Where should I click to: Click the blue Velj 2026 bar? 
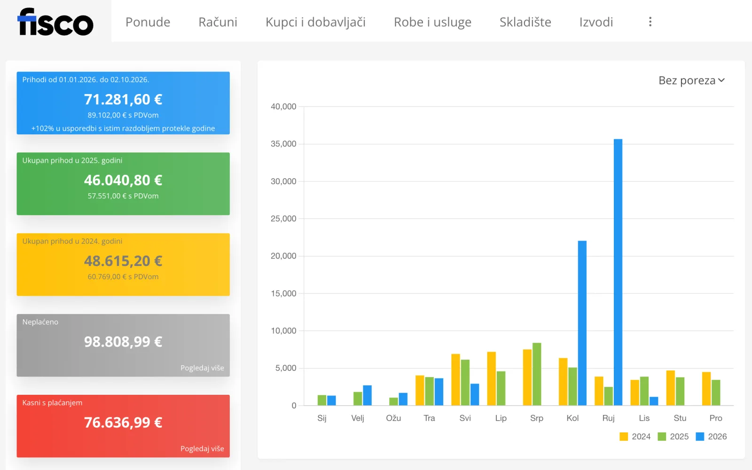pyautogui.click(x=368, y=395)
